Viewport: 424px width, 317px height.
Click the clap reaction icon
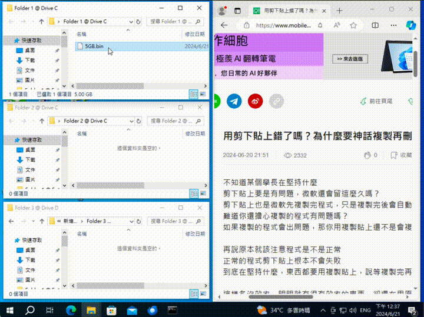coord(367,155)
